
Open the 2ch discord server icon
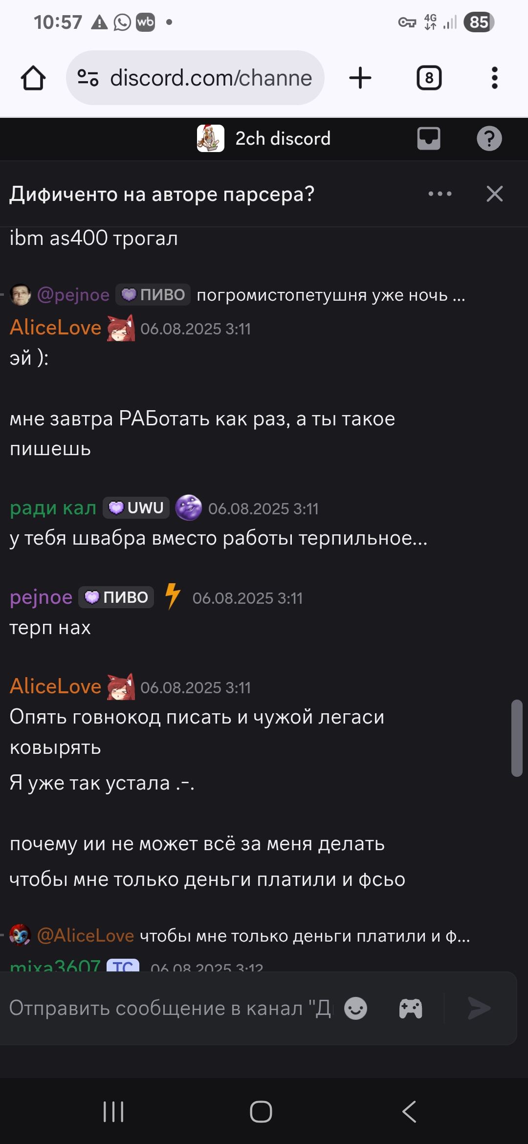click(211, 138)
